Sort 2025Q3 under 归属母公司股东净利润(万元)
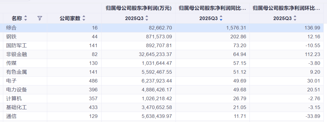This screenshot has height=122, width=327. point(147,18)
